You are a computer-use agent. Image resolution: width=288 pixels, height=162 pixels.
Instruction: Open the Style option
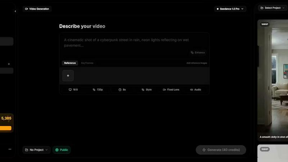147,90
